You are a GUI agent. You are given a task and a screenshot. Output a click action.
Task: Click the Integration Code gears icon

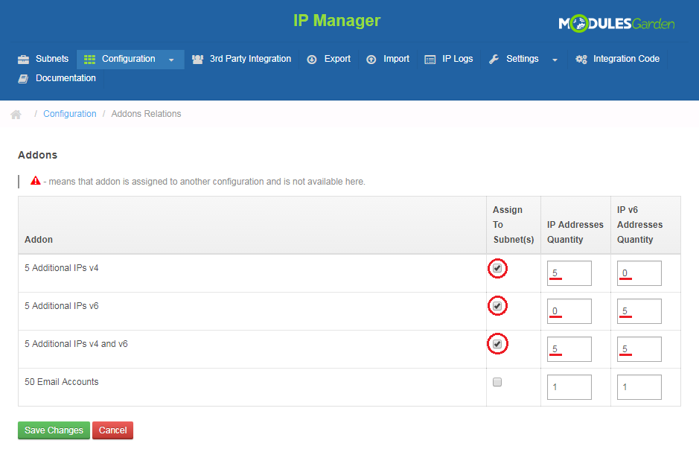tap(581, 60)
